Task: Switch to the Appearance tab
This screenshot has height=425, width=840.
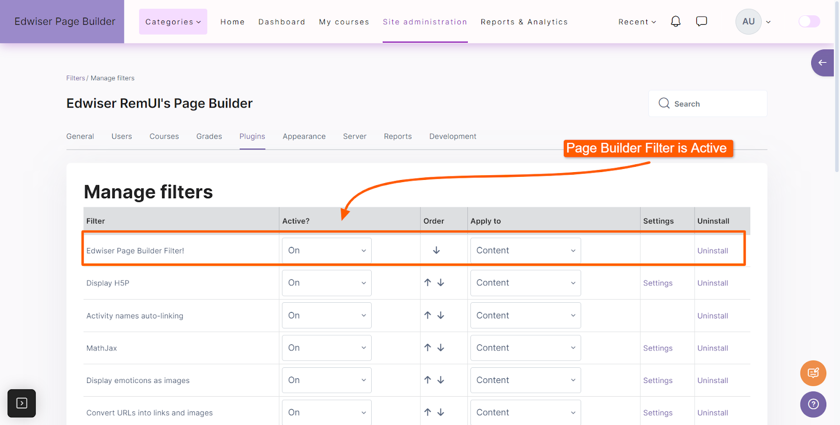Action: tap(304, 136)
